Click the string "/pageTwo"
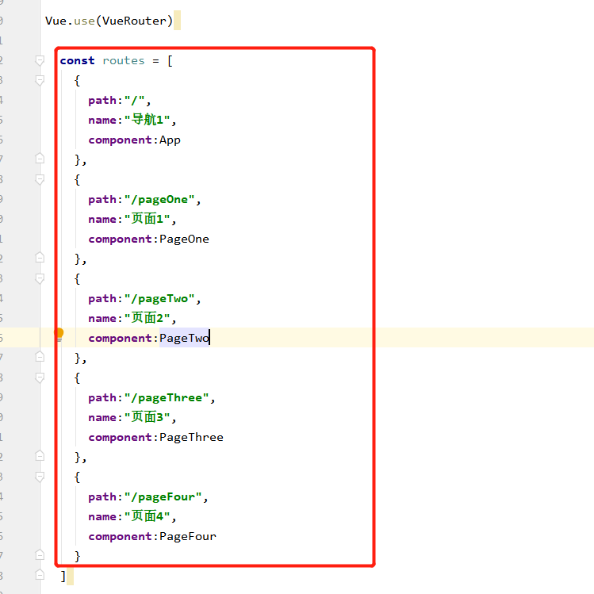Image resolution: width=594 pixels, height=594 pixels. pyautogui.click(x=159, y=299)
